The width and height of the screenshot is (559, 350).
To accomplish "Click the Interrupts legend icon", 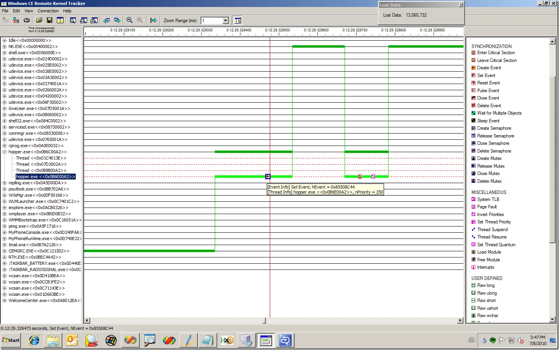I will [473, 267].
